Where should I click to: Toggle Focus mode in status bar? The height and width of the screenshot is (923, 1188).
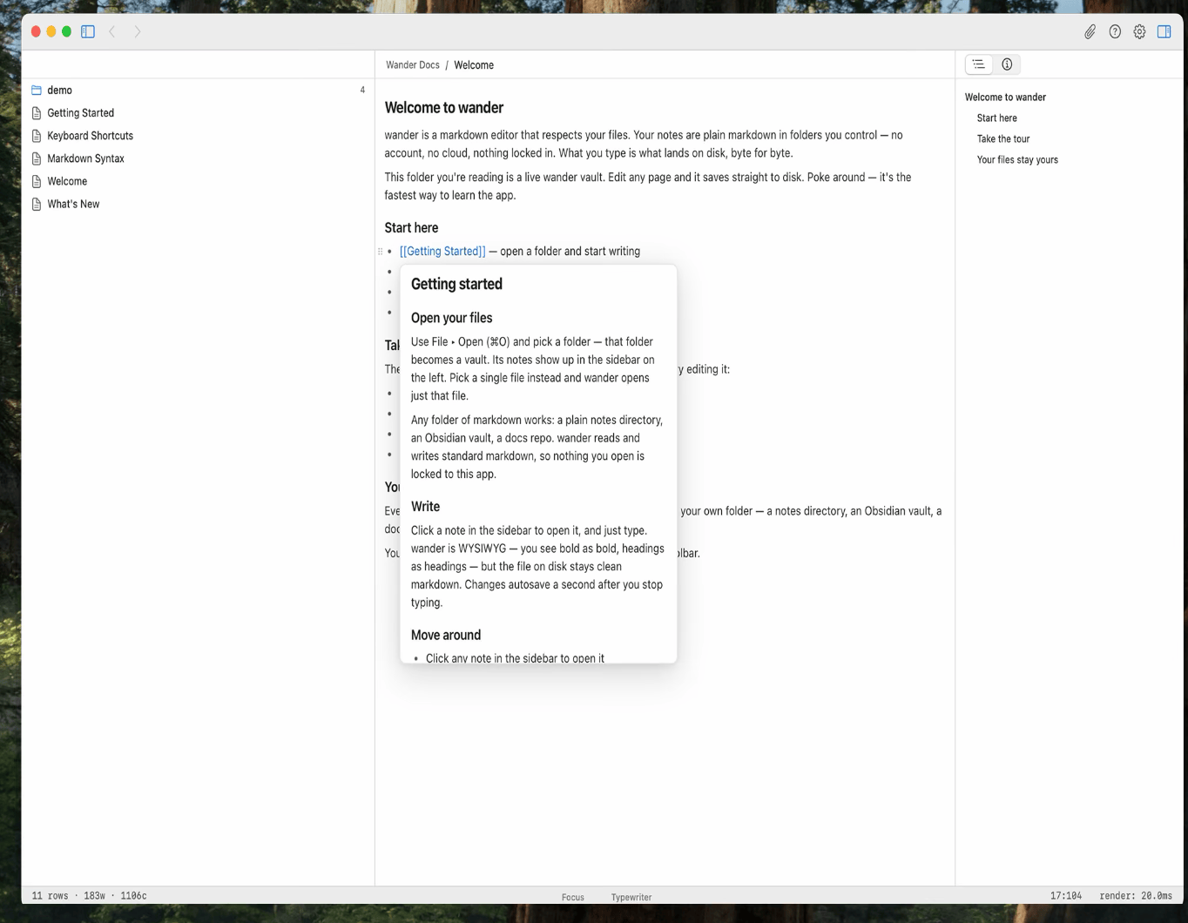pos(573,897)
